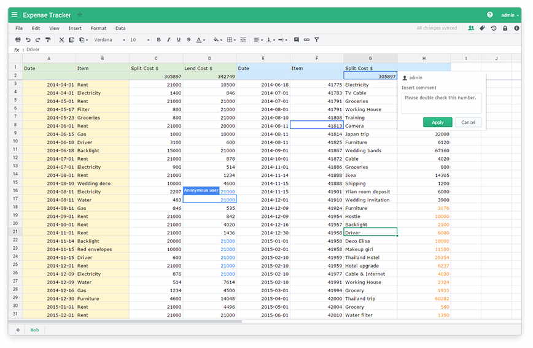Image resolution: width=533 pixels, height=348 pixels.
Task: Expand the font size 10 dropdown
Action: (x=139, y=40)
